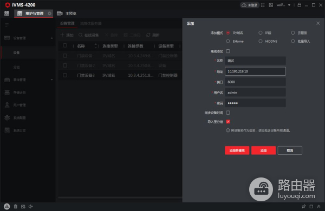Click the picture/screen icon in title bar
This screenshot has width=325, height=211.
(x=271, y=5)
